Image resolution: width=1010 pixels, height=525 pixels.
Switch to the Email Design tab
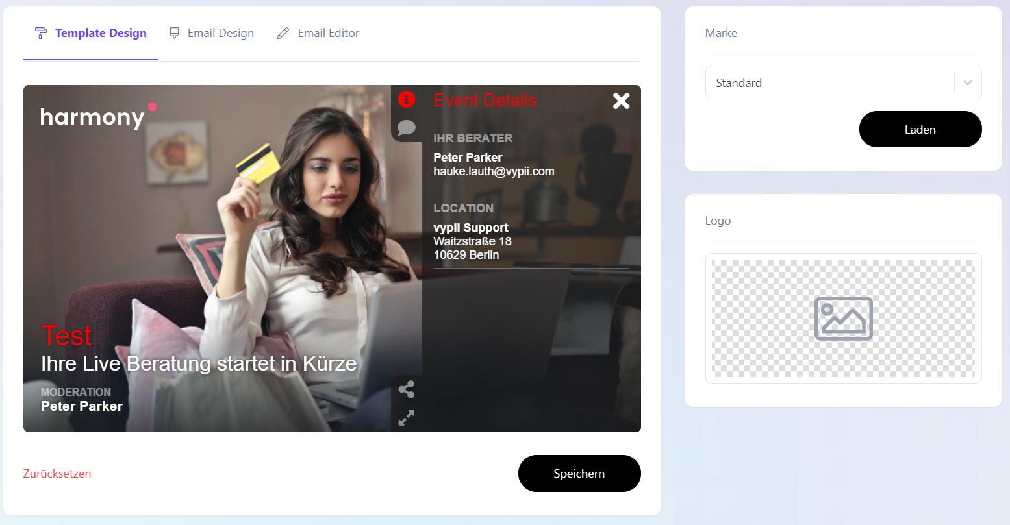click(x=212, y=33)
